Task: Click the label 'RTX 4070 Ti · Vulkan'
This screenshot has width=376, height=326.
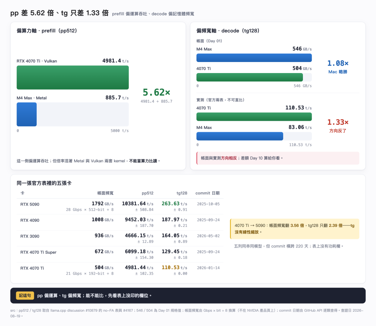Action: pos(37,61)
